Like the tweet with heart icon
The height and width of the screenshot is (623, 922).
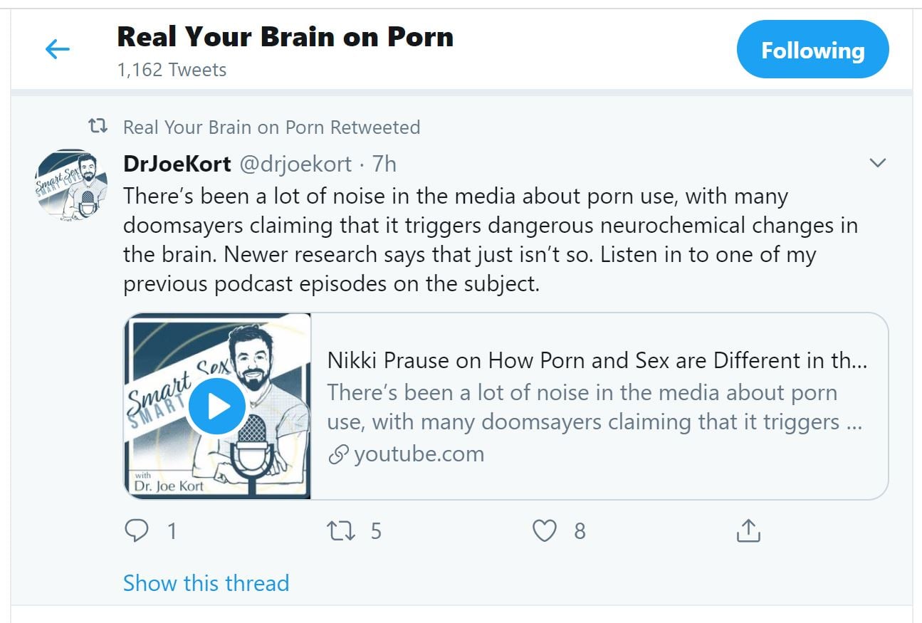click(x=545, y=530)
